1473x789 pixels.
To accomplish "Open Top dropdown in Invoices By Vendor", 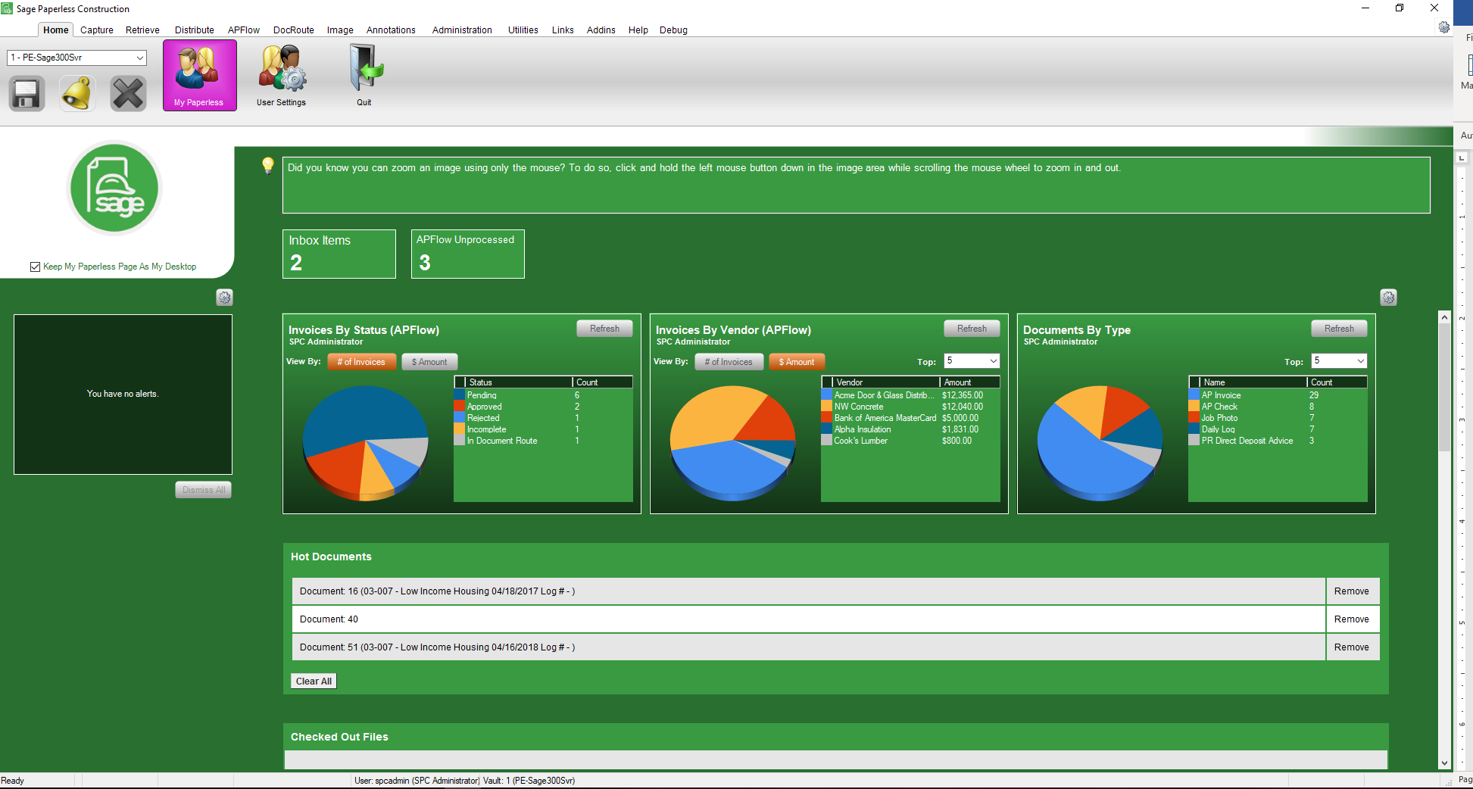I will pos(972,361).
